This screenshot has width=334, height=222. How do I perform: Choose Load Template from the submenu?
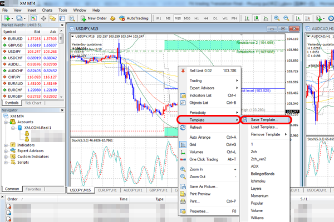[x=264, y=127]
